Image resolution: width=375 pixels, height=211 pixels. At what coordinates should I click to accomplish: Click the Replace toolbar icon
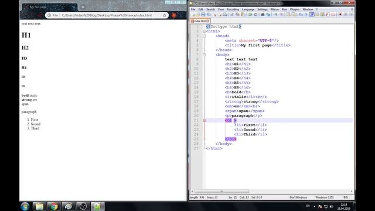(268, 15)
